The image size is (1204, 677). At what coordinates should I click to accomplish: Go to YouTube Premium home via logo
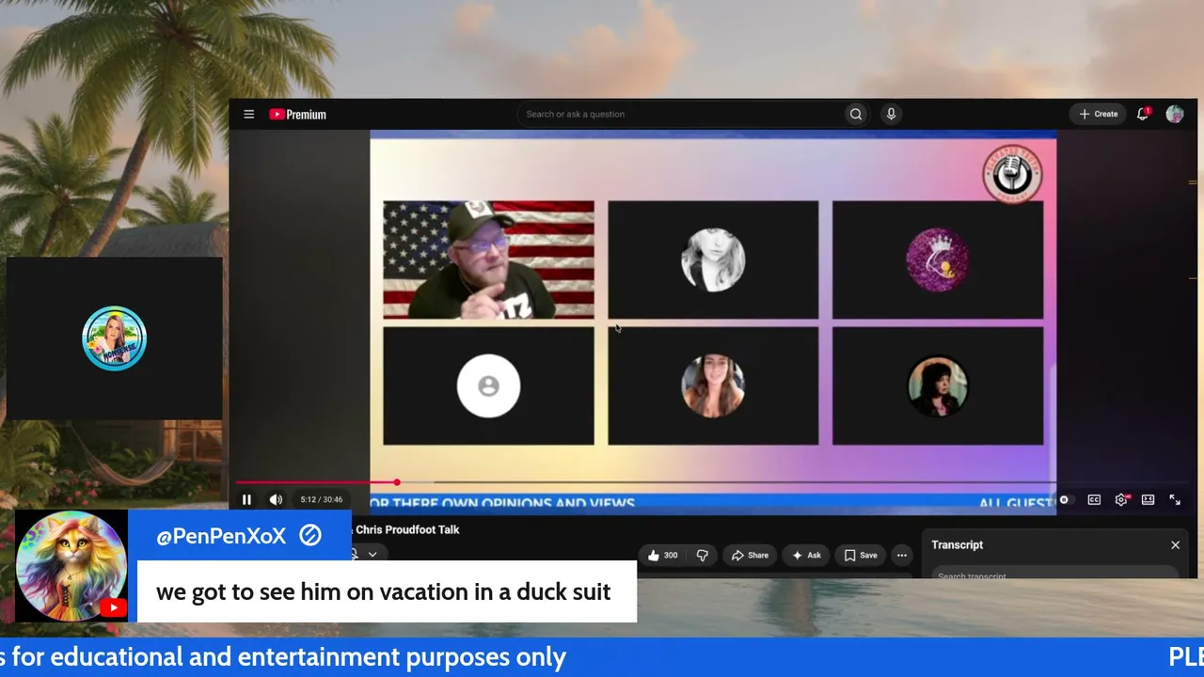point(297,115)
